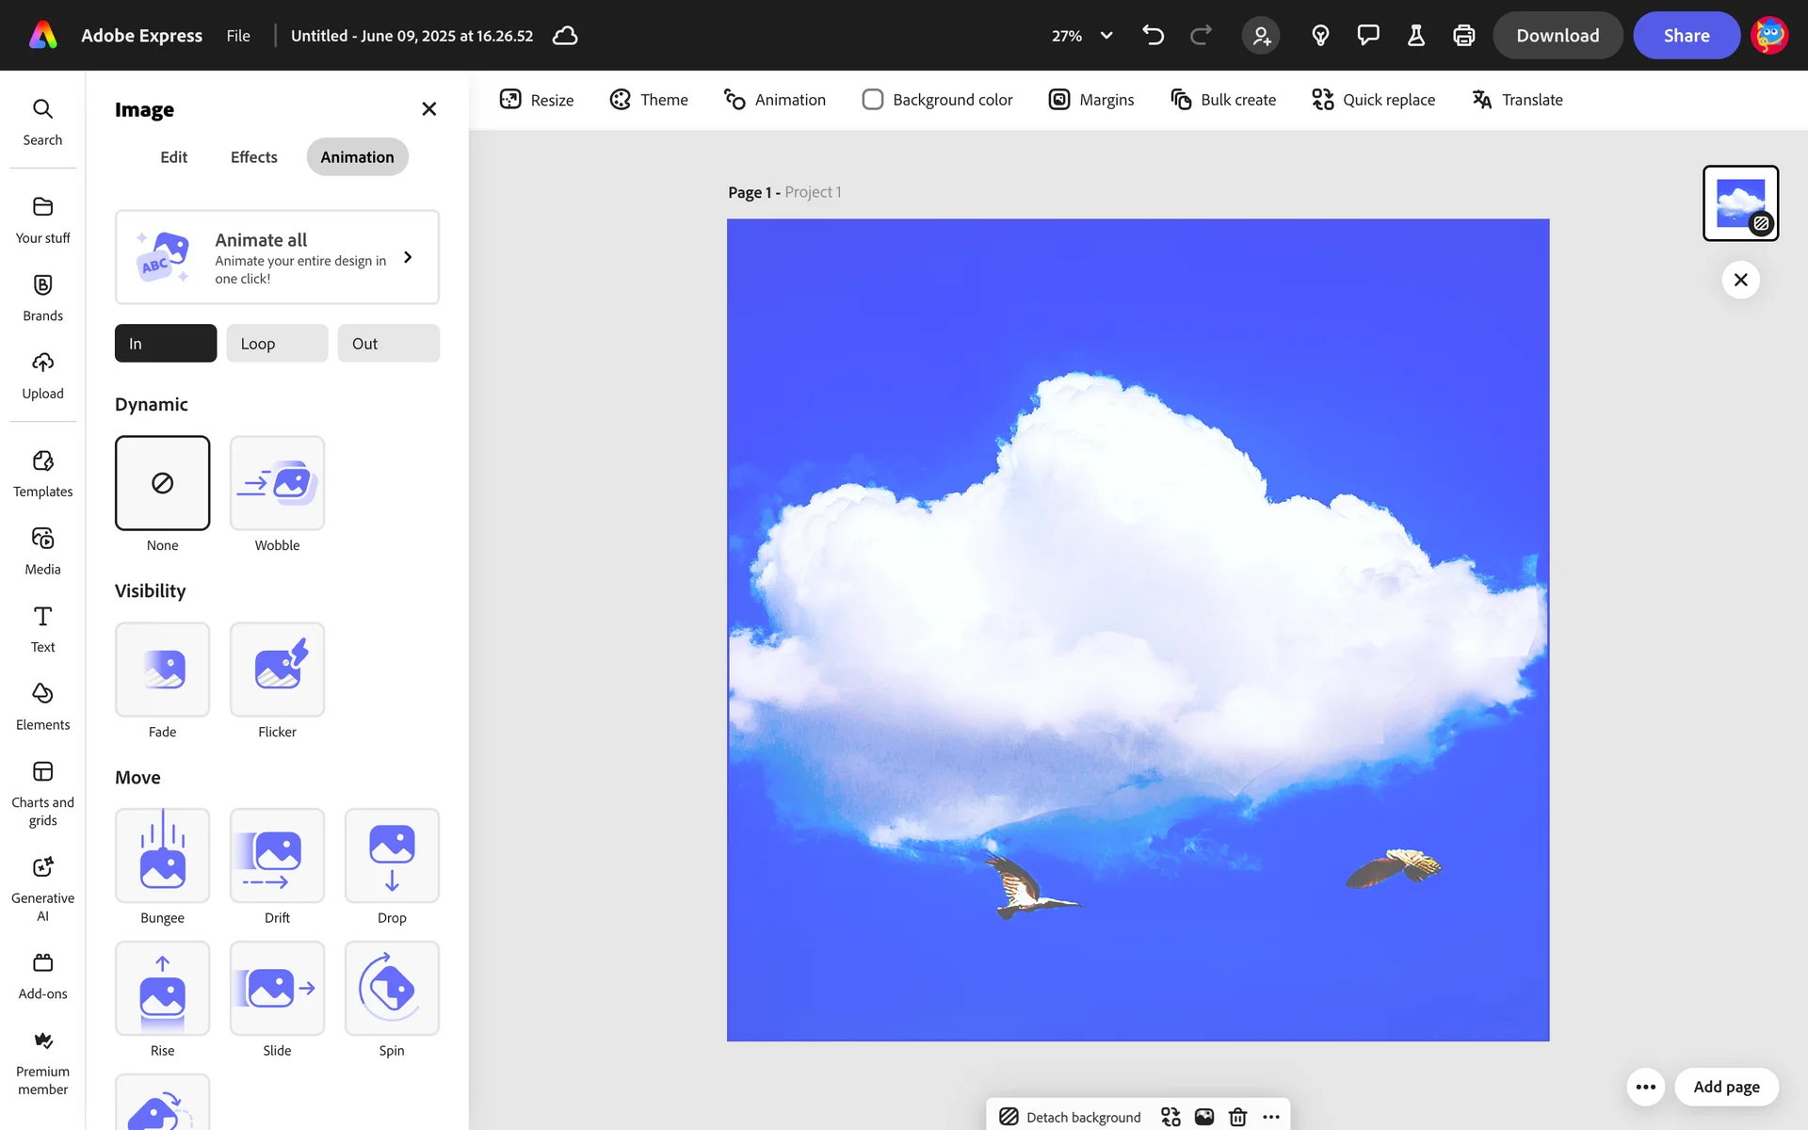Open the print icon
The height and width of the screenshot is (1130, 1808).
tap(1463, 36)
